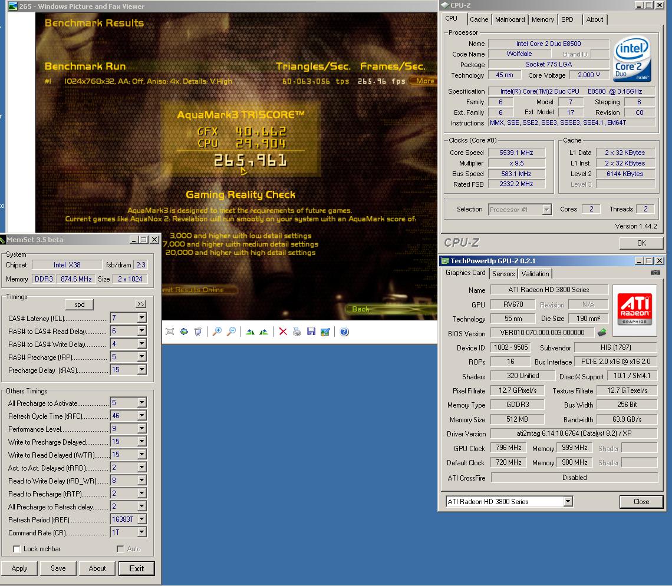The image size is (672, 586).
Task: Click the GPU name field RV670
Action: pyautogui.click(x=513, y=304)
